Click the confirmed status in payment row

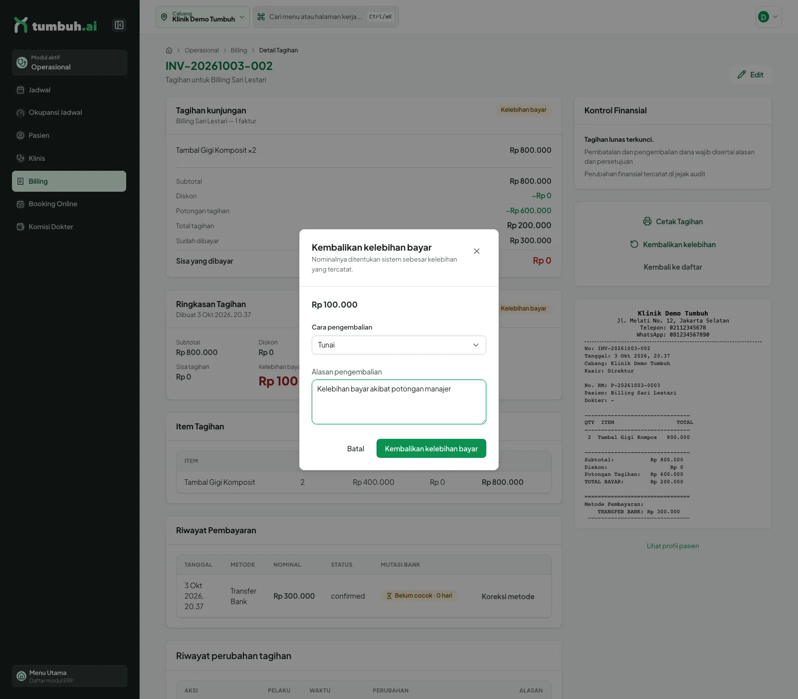[x=348, y=596]
